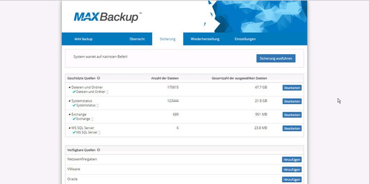This screenshot has width=369, height=184.
Task: Click the Verfügbare Quellen header label
Action: (x=82, y=150)
